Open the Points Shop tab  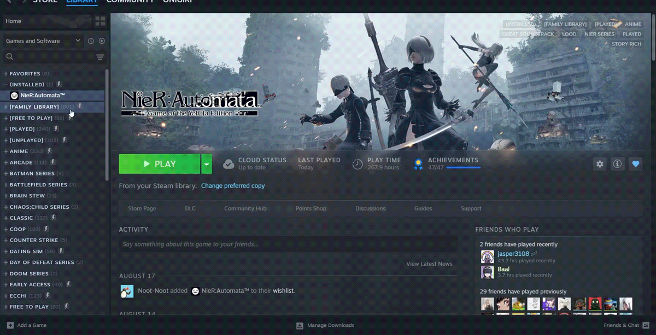point(311,208)
